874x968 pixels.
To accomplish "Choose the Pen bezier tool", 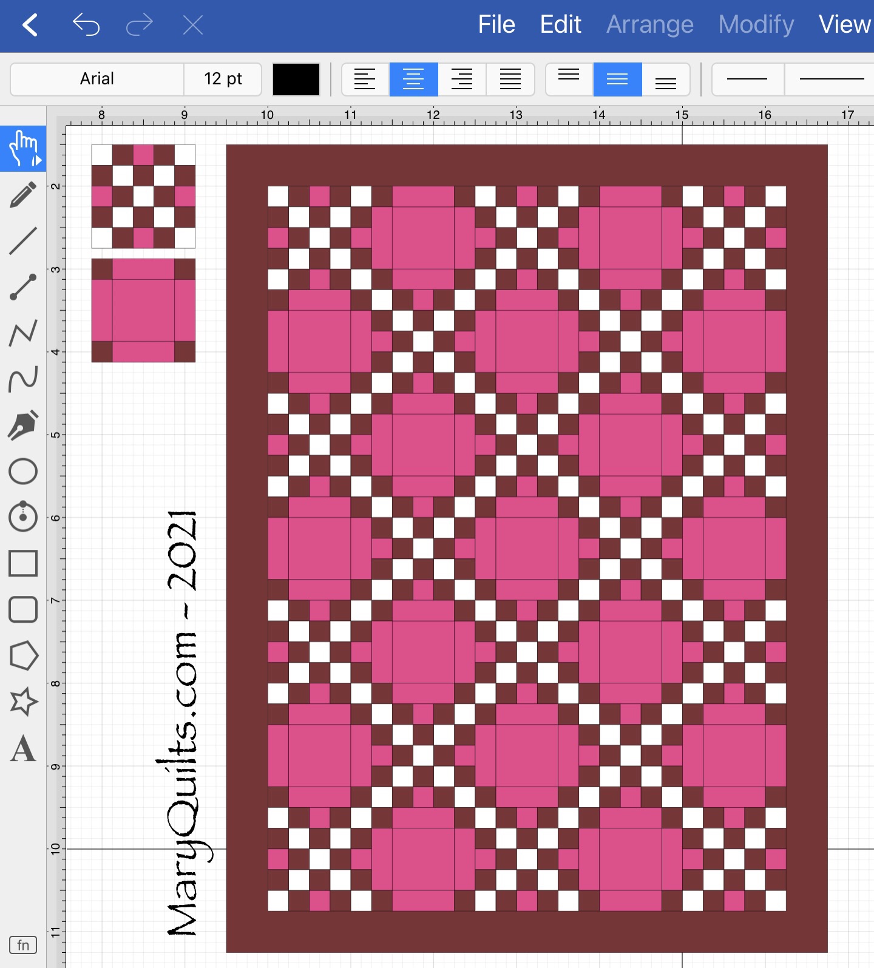I will coord(23,425).
